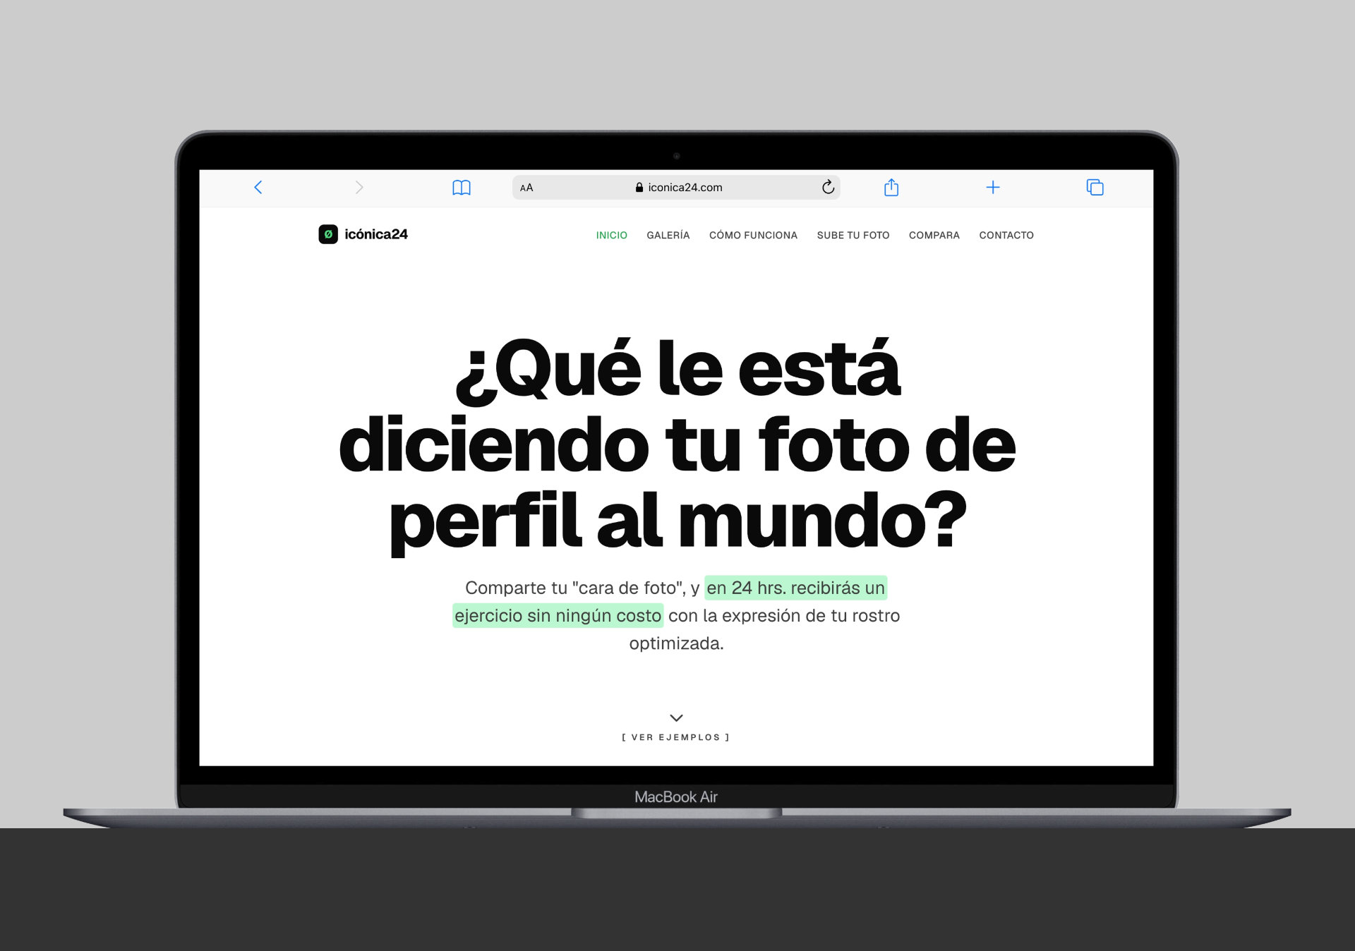The image size is (1355, 951).
Task: Go to CÓMO FUNCIONA section
Action: 753,235
